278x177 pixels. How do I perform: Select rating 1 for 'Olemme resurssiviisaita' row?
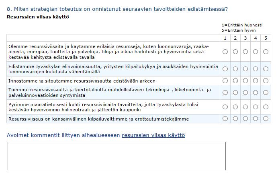(225, 52)
